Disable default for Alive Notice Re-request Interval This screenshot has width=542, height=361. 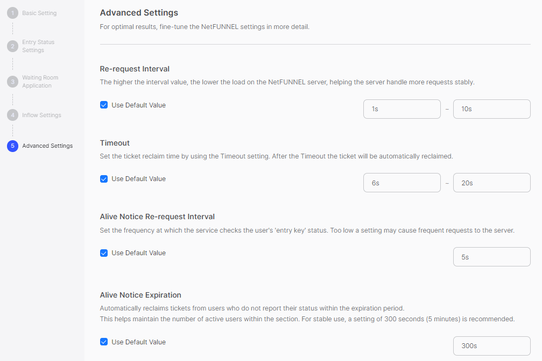tap(104, 253)
